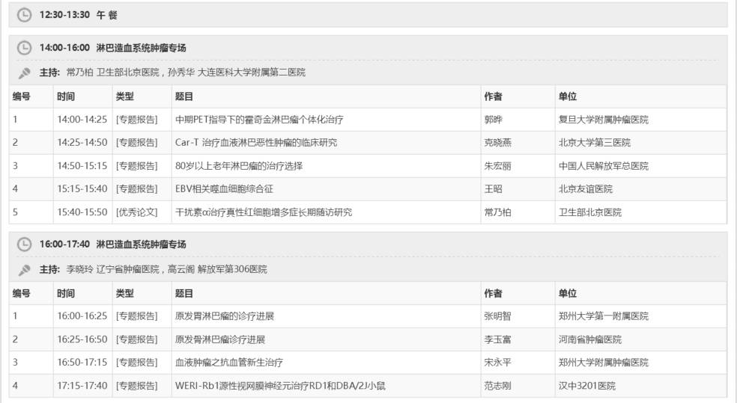Viewport: 737px width, 403px height.
Task: Click title 血液肿瘤之抗血管新生治疗
Action: [229, 363]
